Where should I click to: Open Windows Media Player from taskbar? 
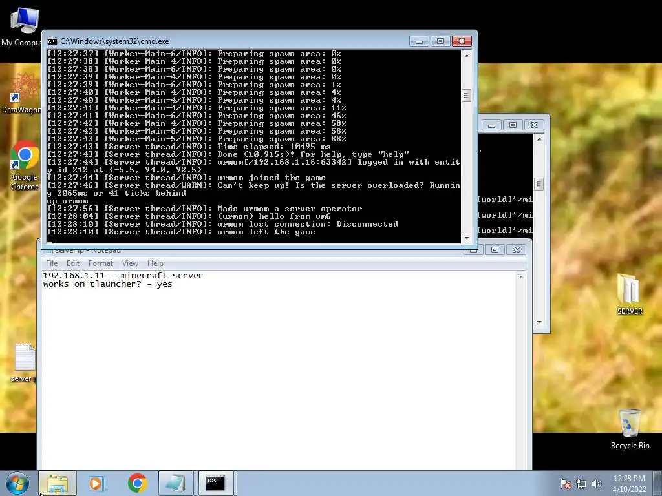pos(96,483)
